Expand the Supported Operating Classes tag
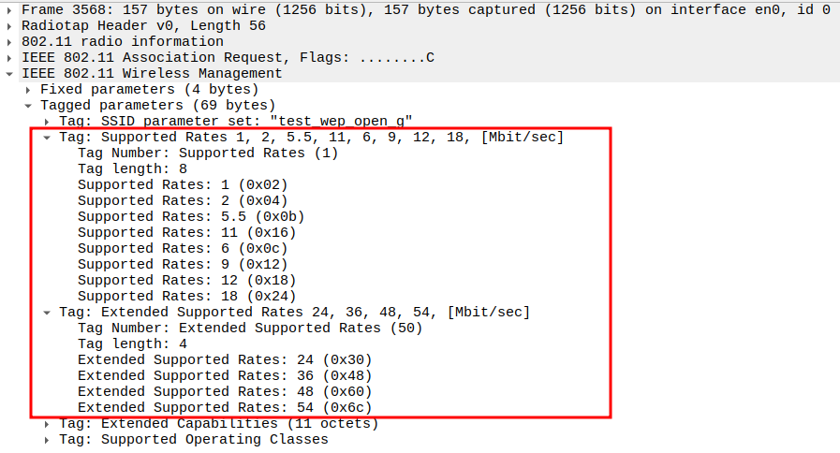This screenshot has width=840, height=453. click(x=48, y=440)
